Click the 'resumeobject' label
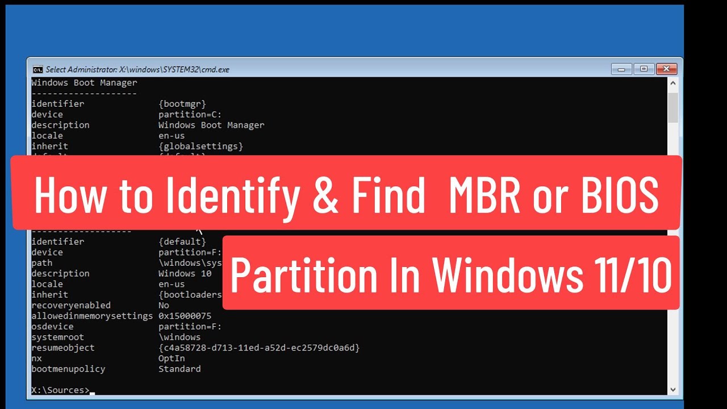 pos(63,348)
